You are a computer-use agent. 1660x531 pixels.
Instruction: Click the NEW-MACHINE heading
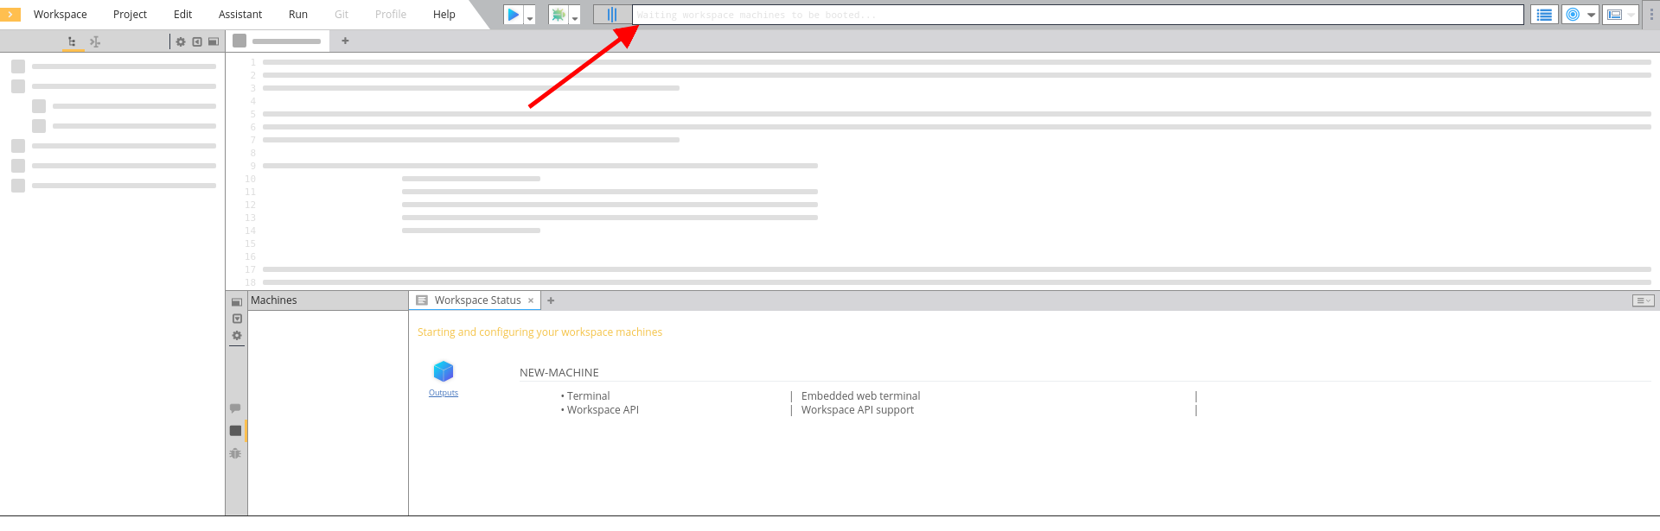click(x=559, y=373)
